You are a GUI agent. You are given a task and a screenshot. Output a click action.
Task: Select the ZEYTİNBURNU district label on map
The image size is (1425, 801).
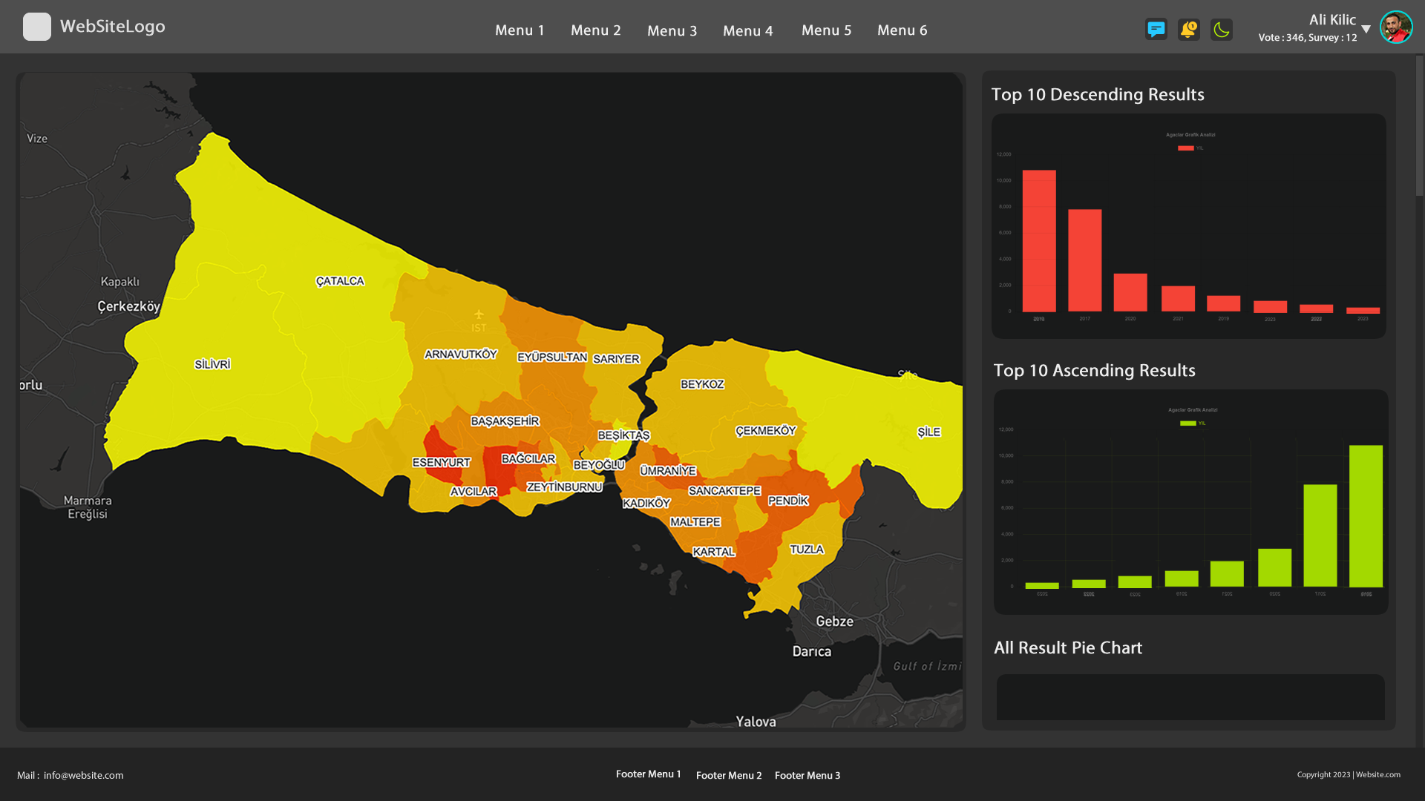[565, 487]
